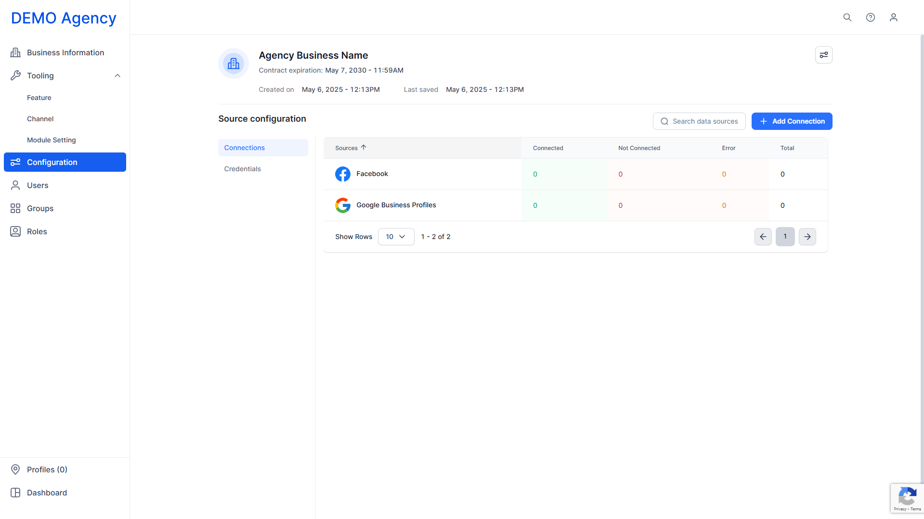Click Google Business Profiles' Total count
This screenshot has height=519, width=924.
(x=782, y=205)
